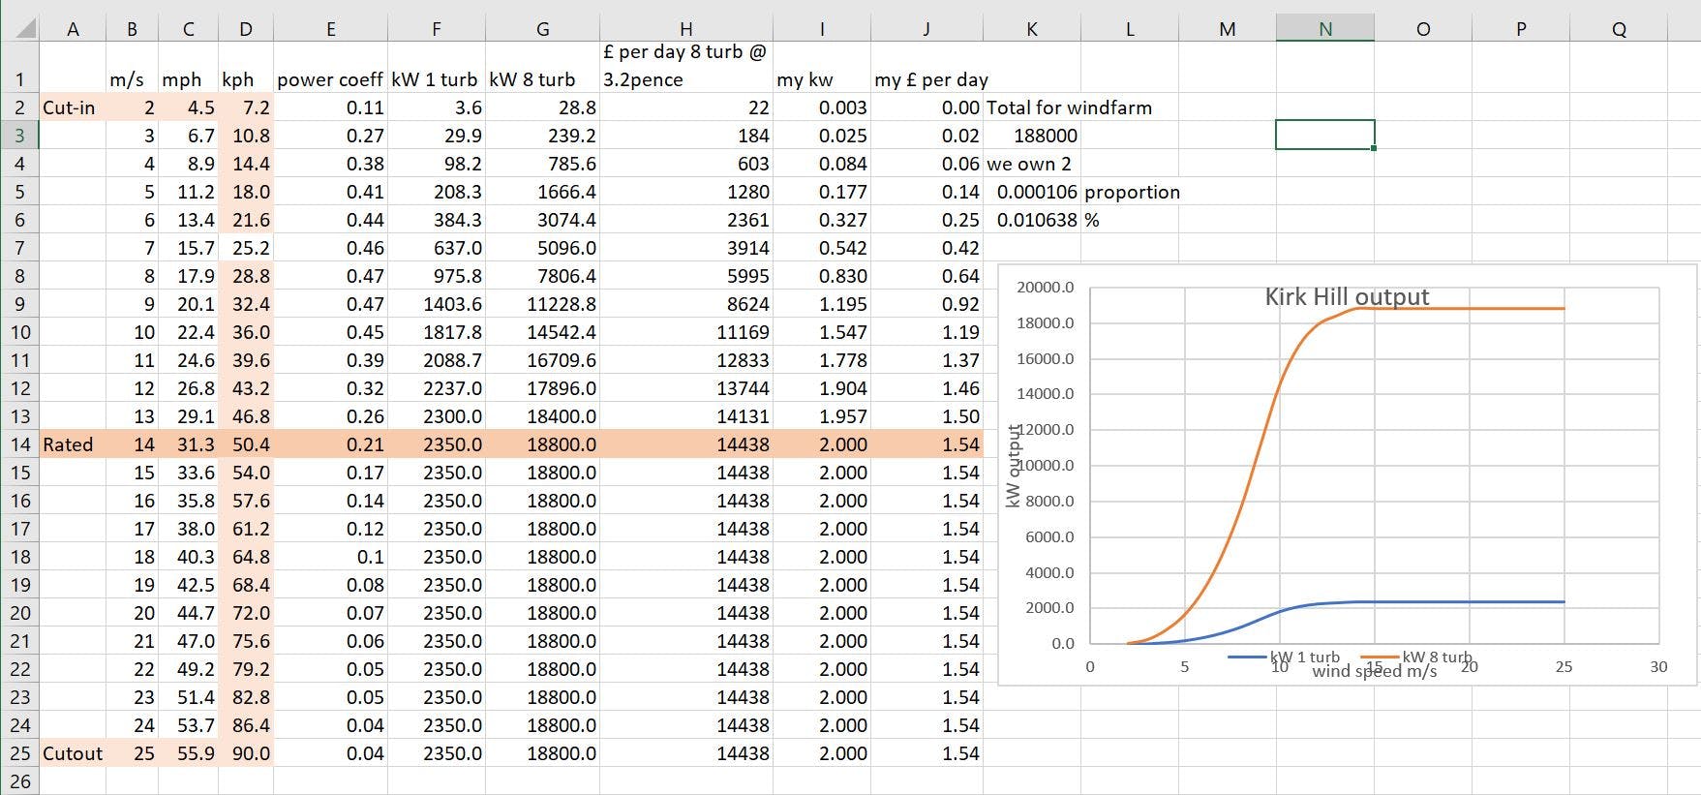Click the cell with value 0.542
Screen dimensions: 1701x795
(x=822, y=248)
